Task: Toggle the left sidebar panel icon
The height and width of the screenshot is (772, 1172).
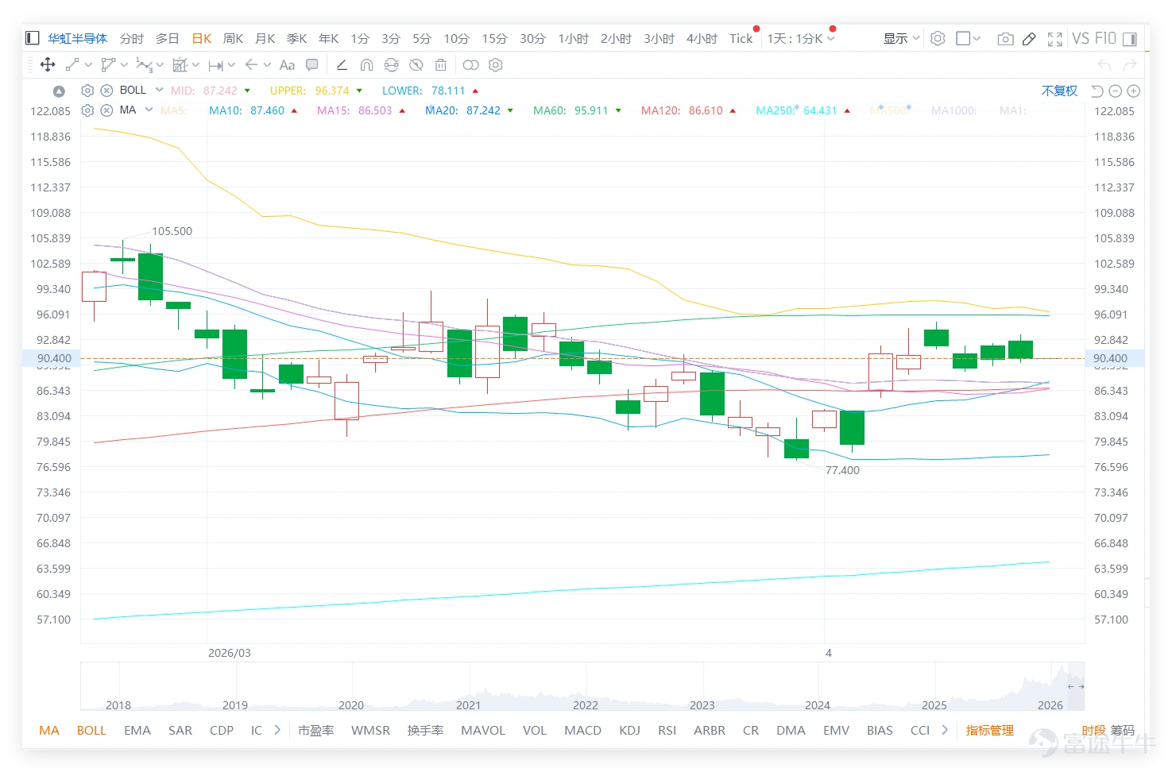Action: pos(33,38)
